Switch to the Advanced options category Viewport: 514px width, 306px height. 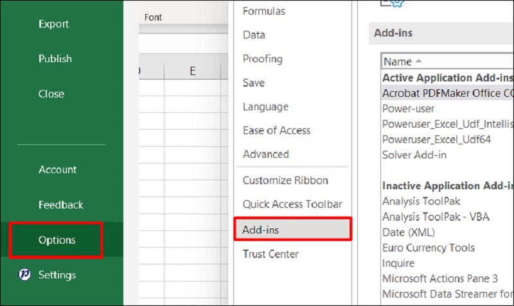[x=266, y=154]
